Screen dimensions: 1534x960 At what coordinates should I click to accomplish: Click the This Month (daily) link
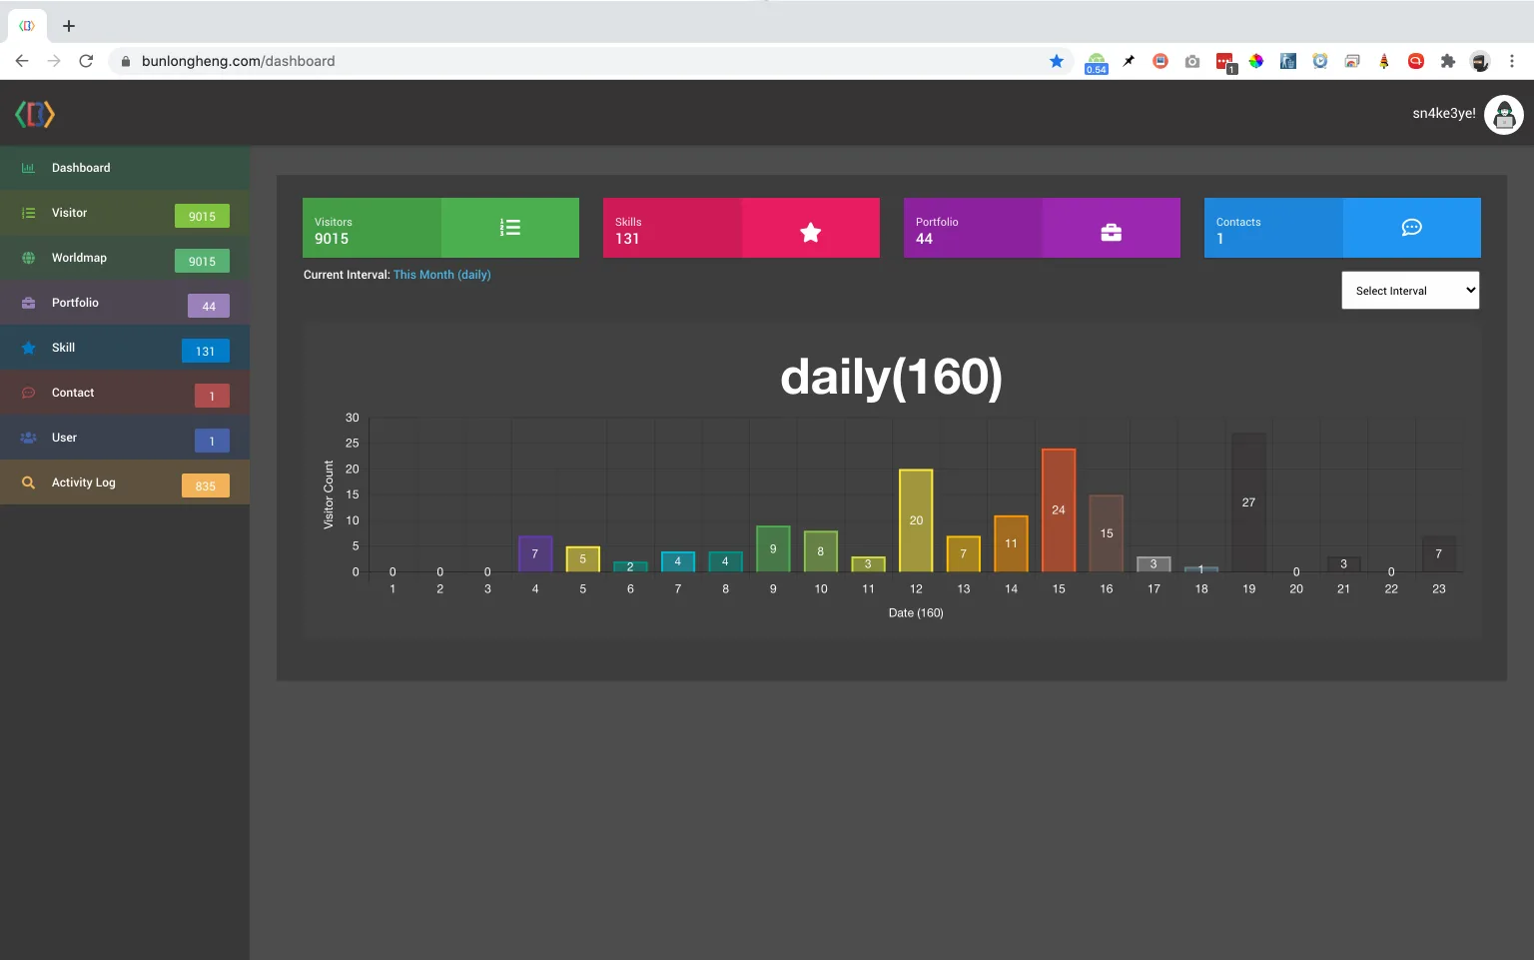point(441,274)
